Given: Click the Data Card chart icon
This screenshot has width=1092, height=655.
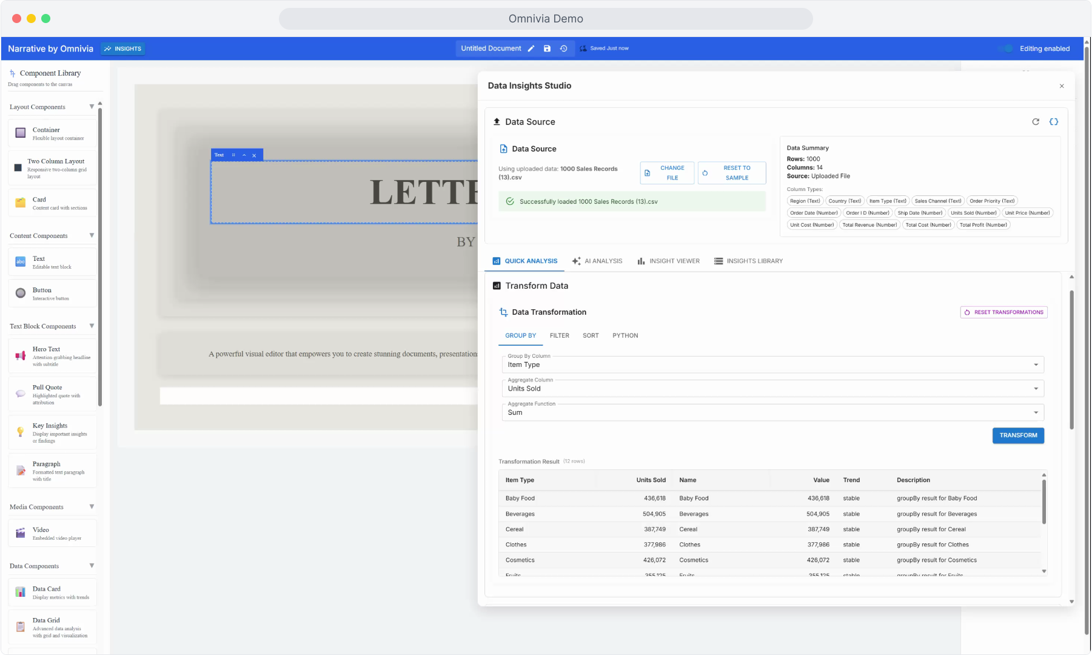Looking at the screenshot, I should [x=21, y=592].
